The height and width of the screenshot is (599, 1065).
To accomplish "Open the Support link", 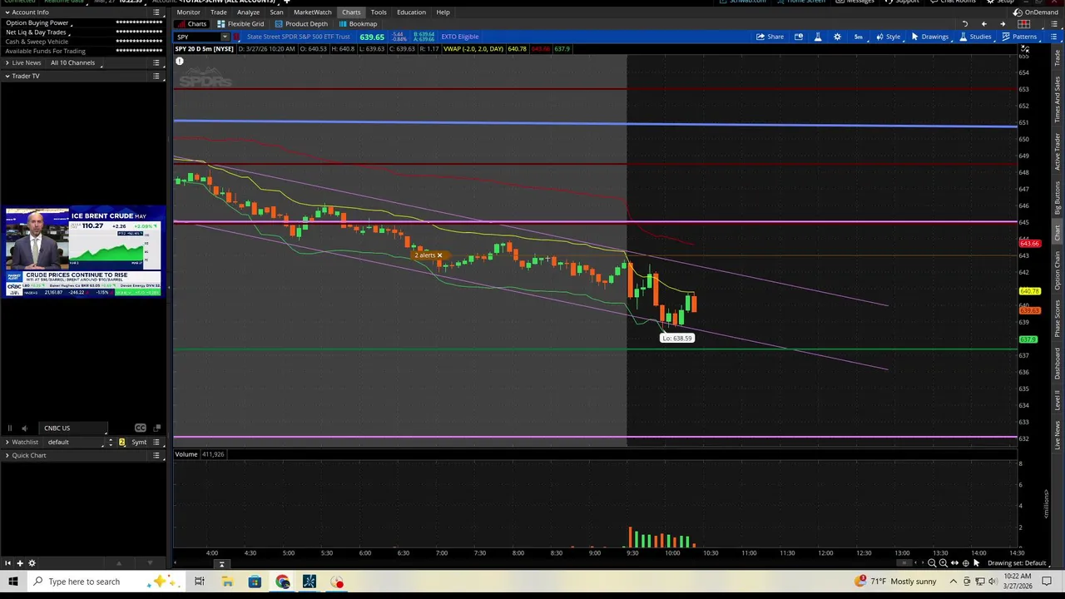I will pos(903,2).
